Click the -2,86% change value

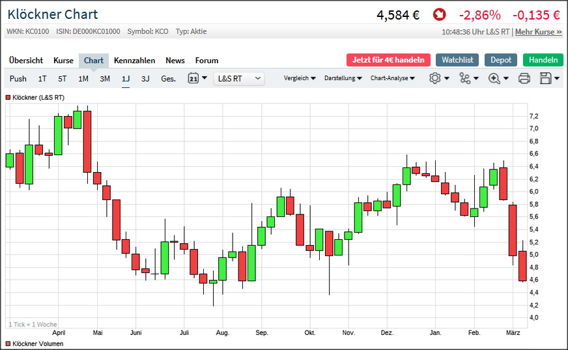[480, 15]
